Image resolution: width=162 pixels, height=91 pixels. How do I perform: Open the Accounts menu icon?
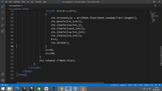point(3,74)
